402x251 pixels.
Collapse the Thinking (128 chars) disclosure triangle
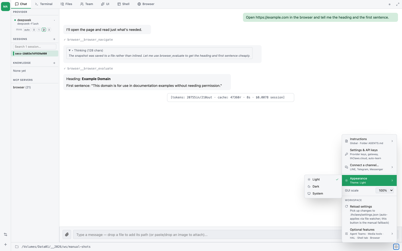coord(70,50)
